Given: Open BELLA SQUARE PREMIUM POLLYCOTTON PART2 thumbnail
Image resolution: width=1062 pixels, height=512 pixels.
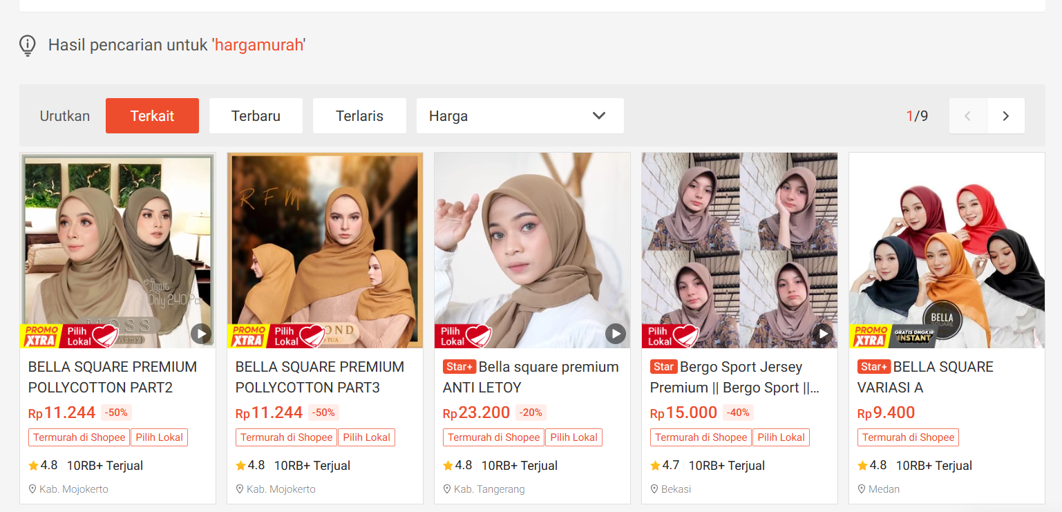Looking at the screenshot, I should 117,250.
